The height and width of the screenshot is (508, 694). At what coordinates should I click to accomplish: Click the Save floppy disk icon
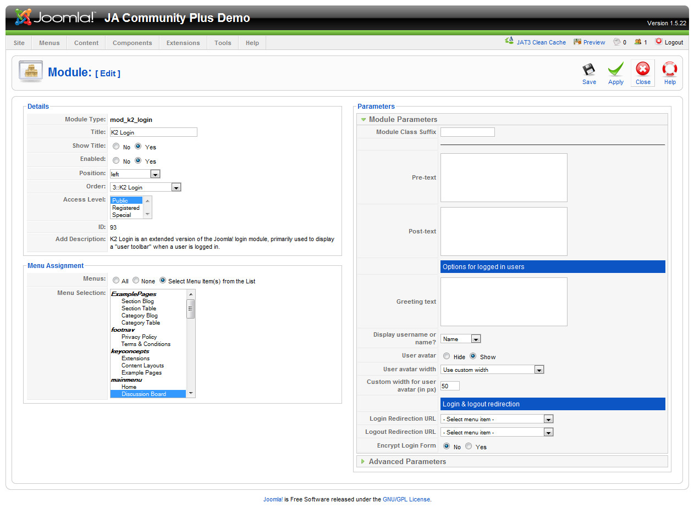tap(589, 70)
